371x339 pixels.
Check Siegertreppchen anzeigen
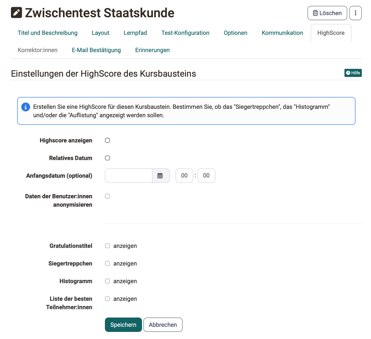[107, 263]
